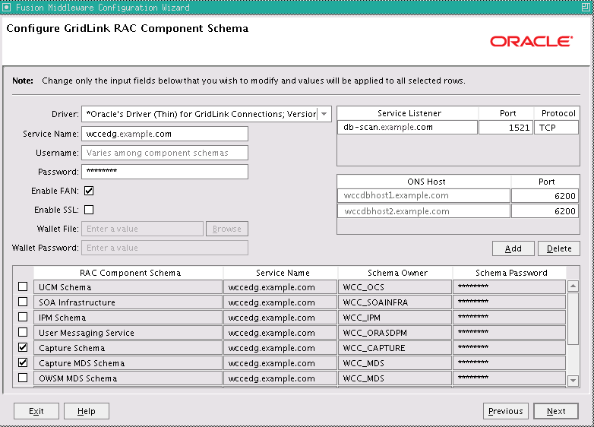Viewport: 594px width, 427px height.
Task: Toggle the Enable FAN checkbox
Action: [x=89, y=191]
